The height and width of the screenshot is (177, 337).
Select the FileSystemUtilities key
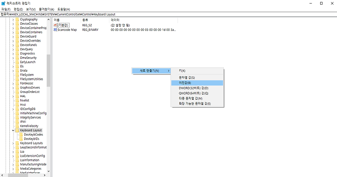tap(31, 79)
